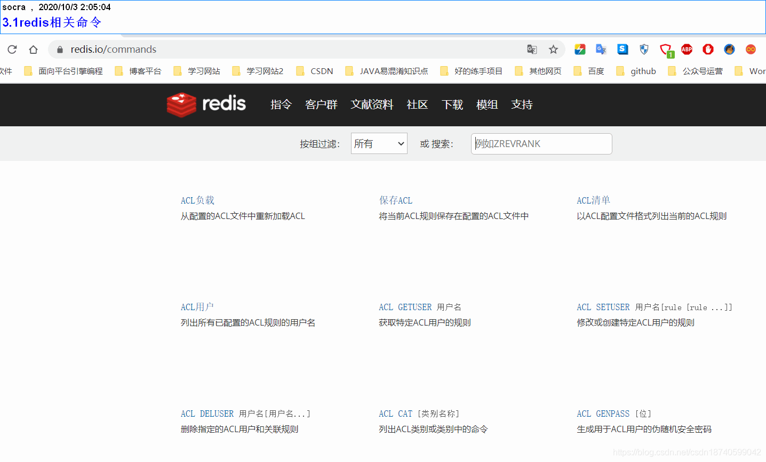Click text 列出所有已配置的ACL规则的用户名
The height and width of the screenshot is (462, 766).
pyautogui.click(x=248, y=322)
